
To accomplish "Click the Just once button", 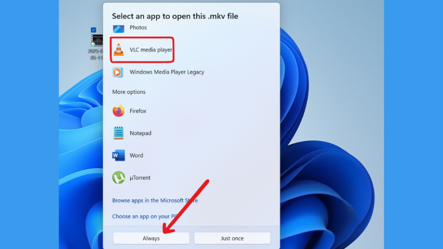I will click(232, 238).
